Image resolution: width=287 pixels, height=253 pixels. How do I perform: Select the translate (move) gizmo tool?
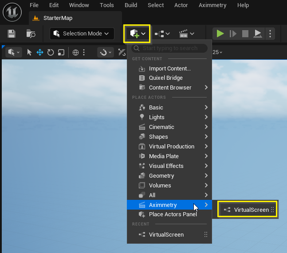point(40,52)
